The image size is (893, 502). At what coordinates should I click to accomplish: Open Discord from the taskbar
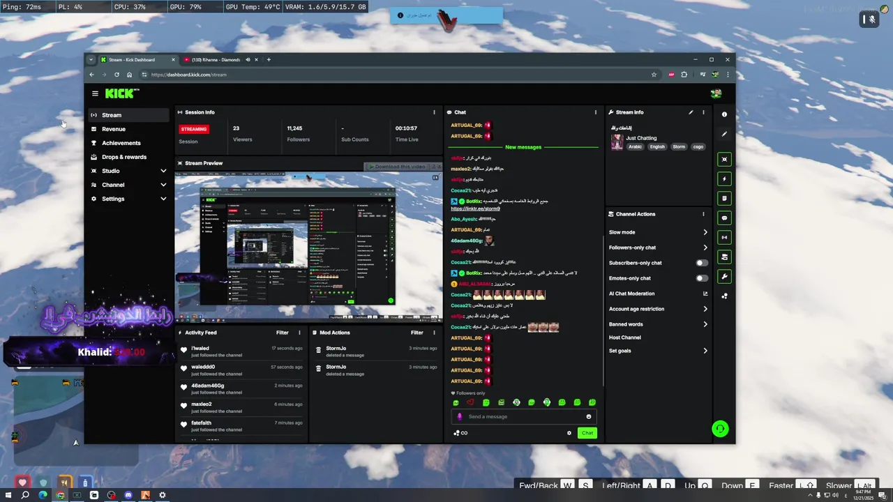tap(128, 495)
